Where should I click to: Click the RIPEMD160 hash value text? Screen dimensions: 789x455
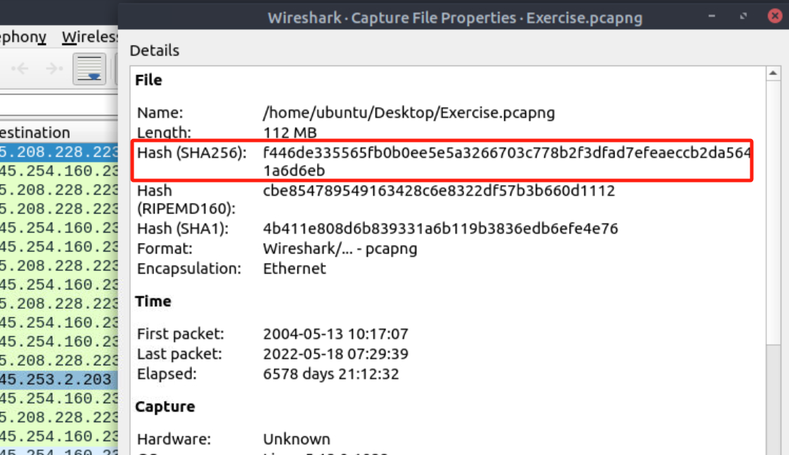(x=439, y=190)
